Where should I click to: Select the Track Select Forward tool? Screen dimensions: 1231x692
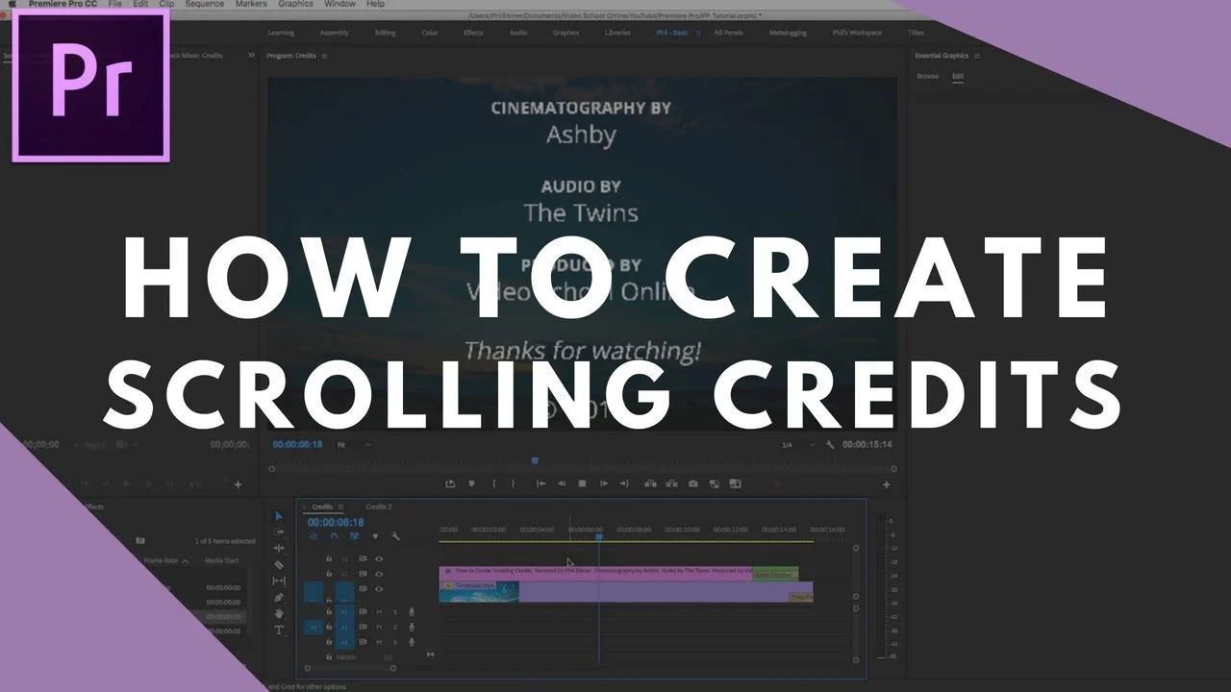click(x=279, y=531)
